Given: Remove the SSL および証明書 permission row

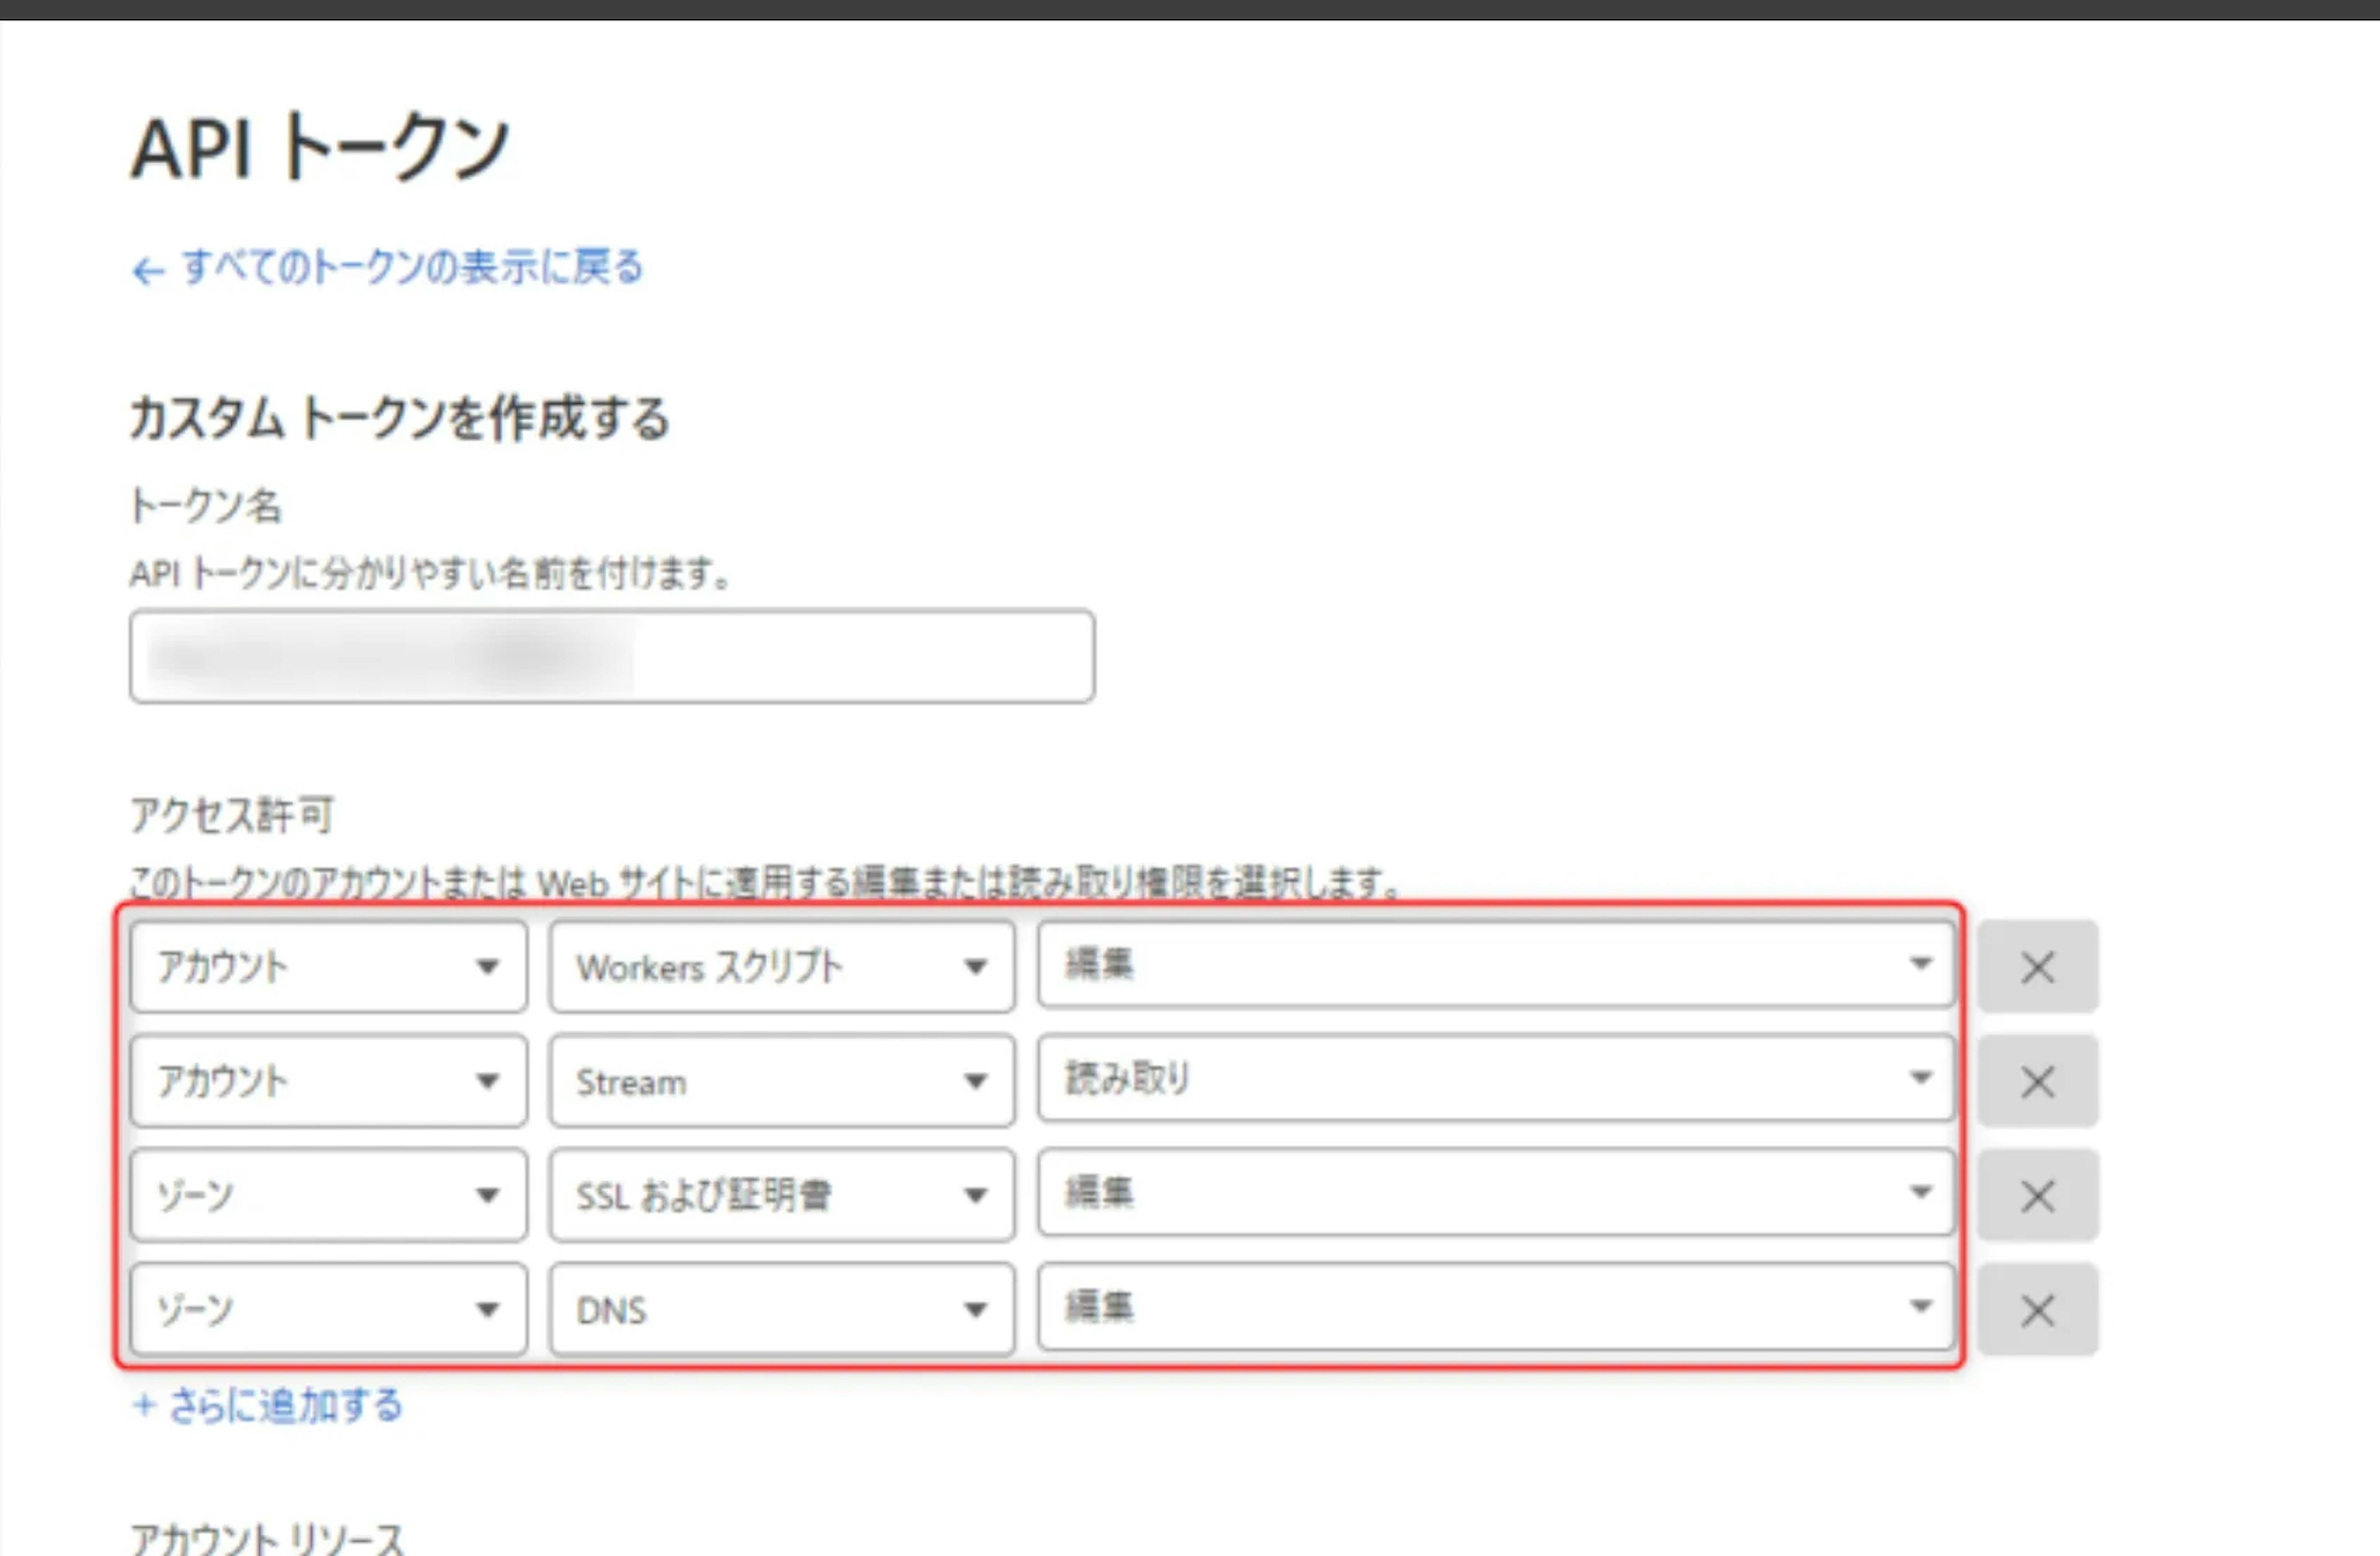Looking at the screenshot, I should coord(2037,1195).
